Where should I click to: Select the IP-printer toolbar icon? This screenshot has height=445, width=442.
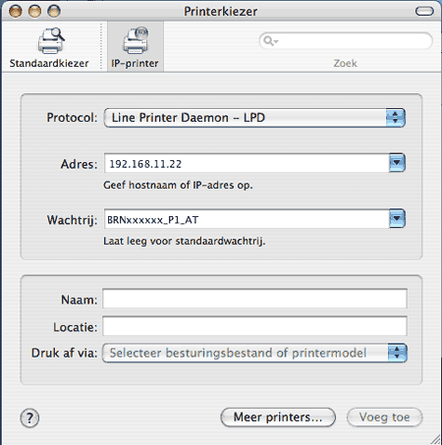point(136,40)
